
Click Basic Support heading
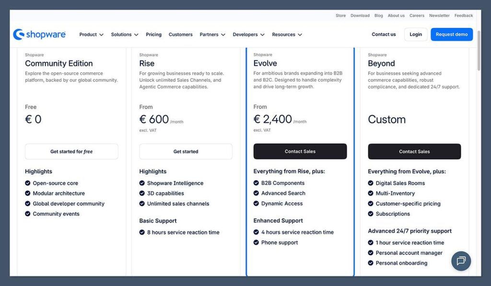158,221
